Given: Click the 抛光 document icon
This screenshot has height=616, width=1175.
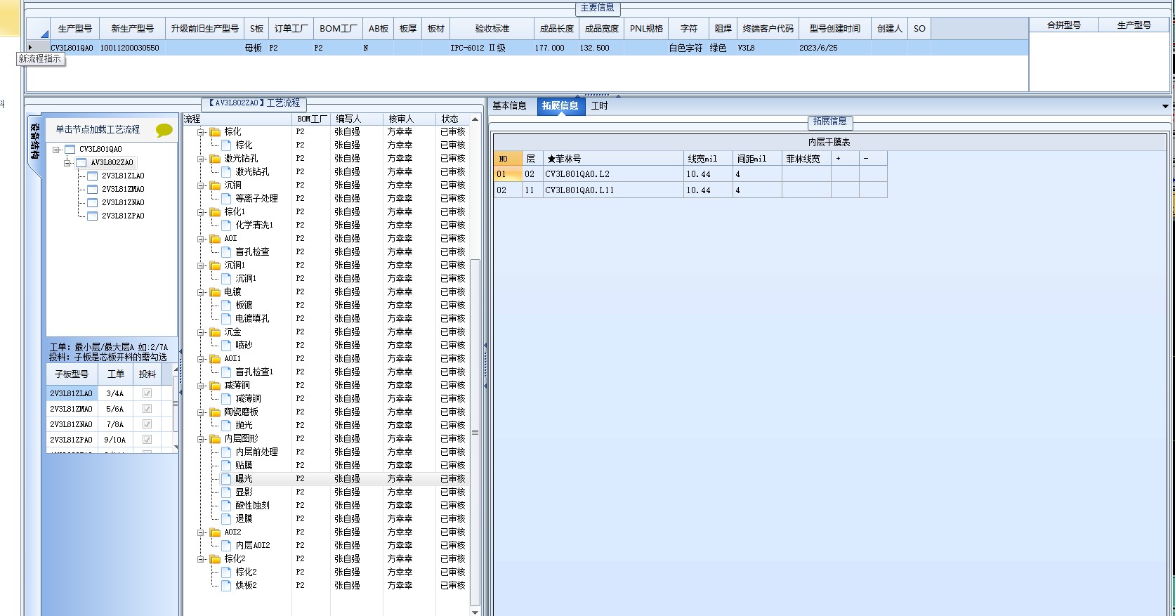Looking at the screenshot, I should [x=226, y=426].
